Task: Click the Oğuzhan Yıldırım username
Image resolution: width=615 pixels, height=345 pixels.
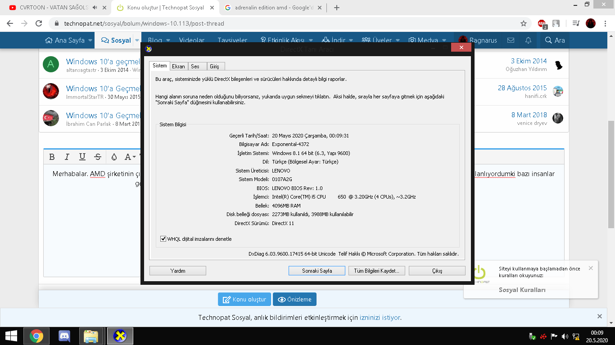Action: [x=526, y=69]
